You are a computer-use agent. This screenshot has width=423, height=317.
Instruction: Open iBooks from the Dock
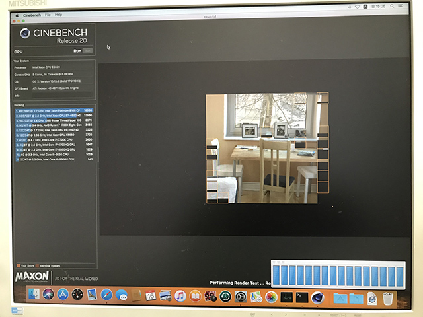195,297
